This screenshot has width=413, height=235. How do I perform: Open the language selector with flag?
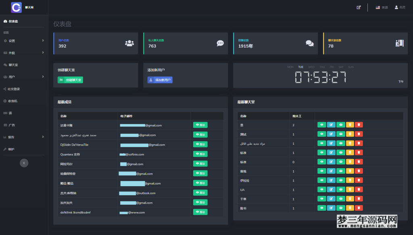click(x=382, y=7)
